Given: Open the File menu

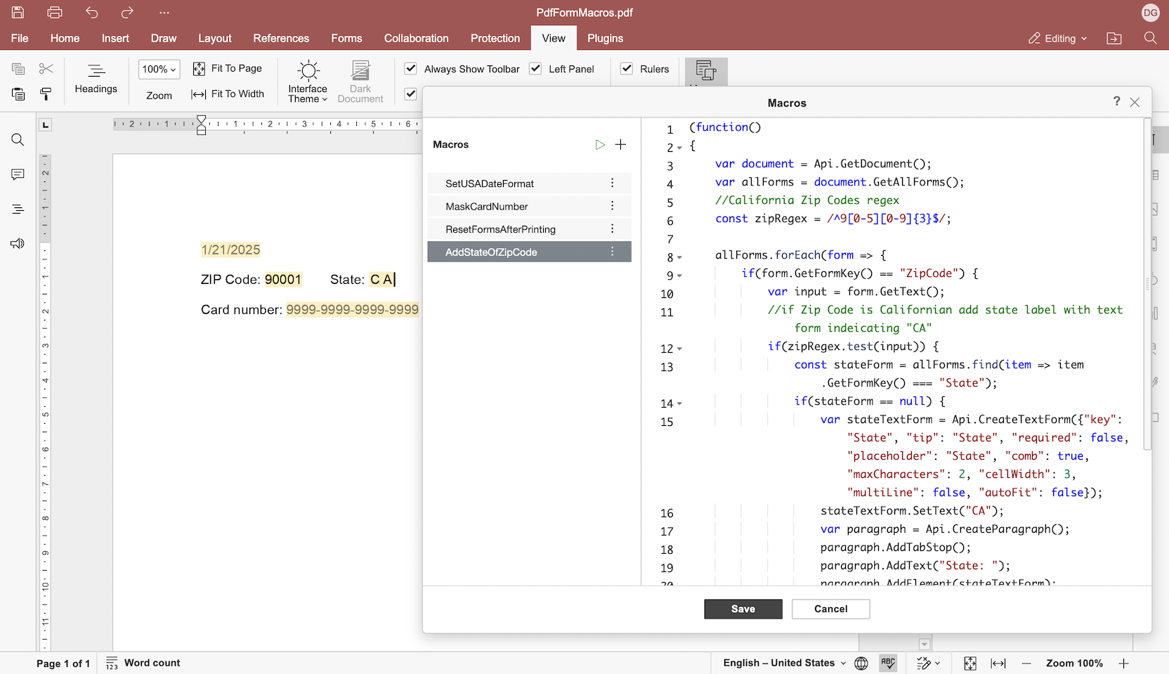Looking at the screenshot, I should click(20, 38).
